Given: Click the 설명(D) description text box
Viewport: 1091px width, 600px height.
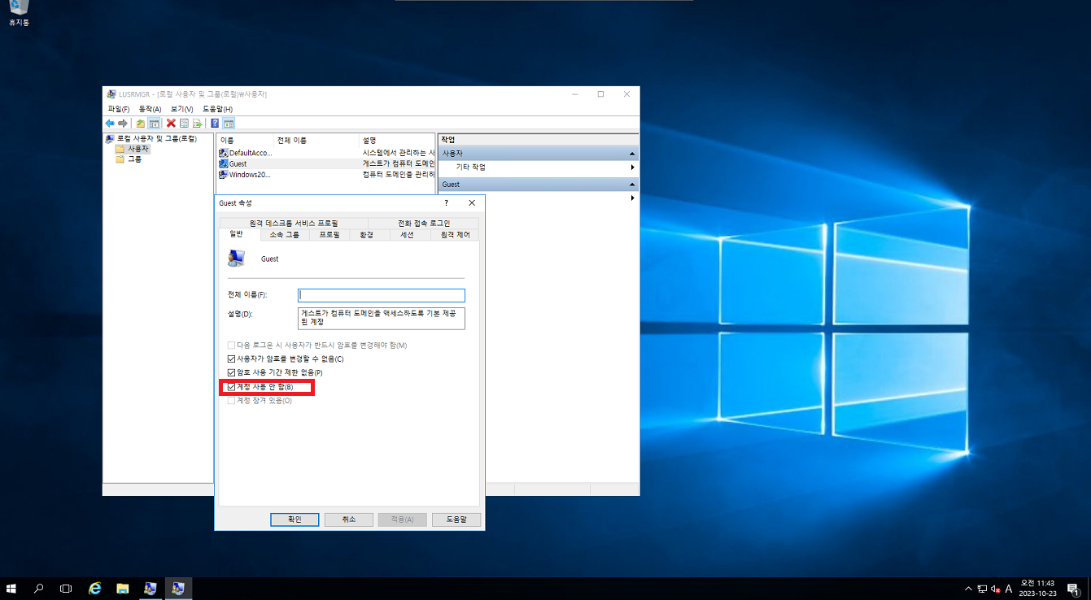Looking at the screenshot, I should [382, 318].
